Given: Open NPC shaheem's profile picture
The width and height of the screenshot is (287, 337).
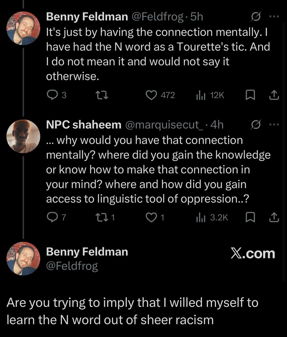Looking at the screenshot, I should pos(23,137).
